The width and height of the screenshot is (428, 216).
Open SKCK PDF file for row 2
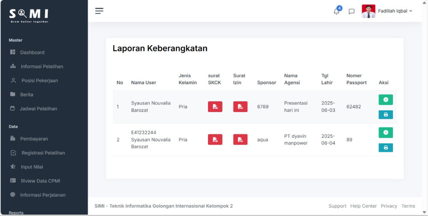pyautogui.click(x=215, y=139)
